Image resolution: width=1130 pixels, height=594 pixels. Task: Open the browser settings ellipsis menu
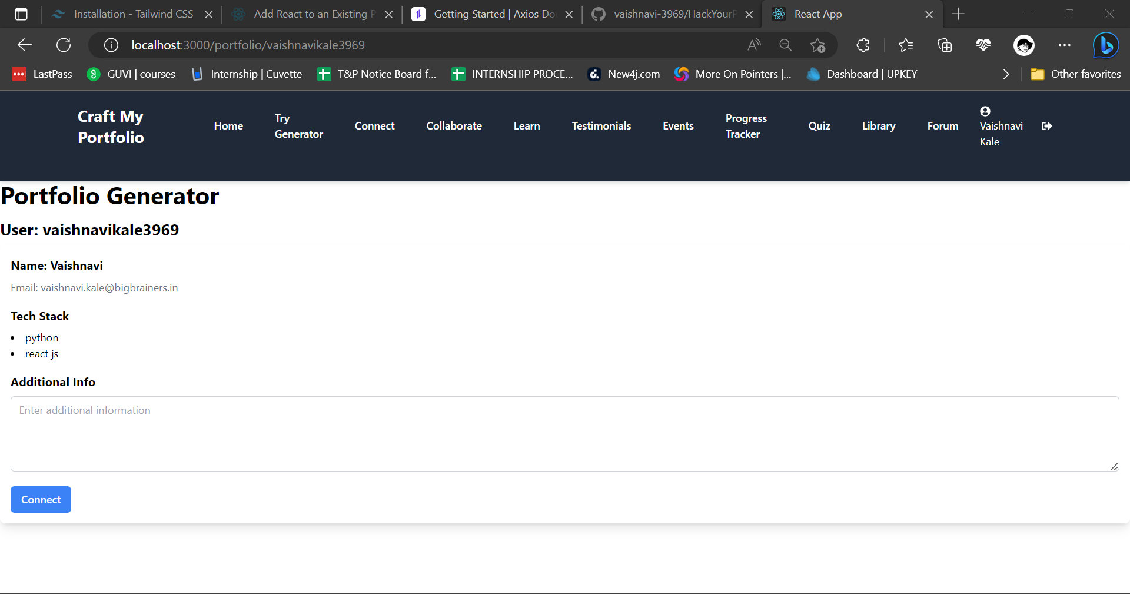click(x=1065, y=45)
